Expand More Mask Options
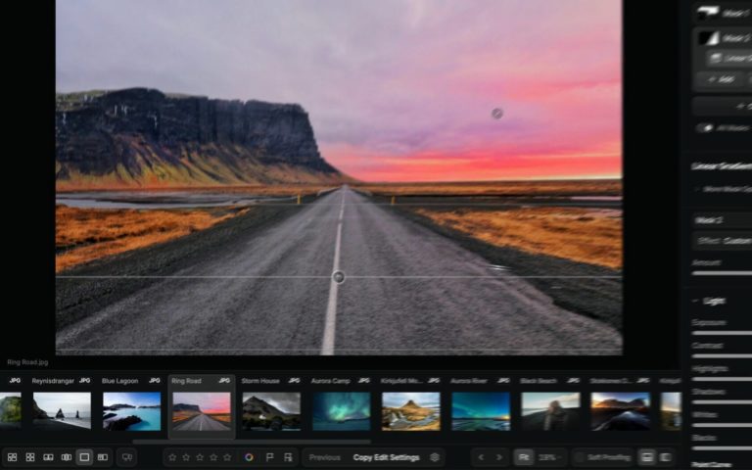 coord(724,189)
